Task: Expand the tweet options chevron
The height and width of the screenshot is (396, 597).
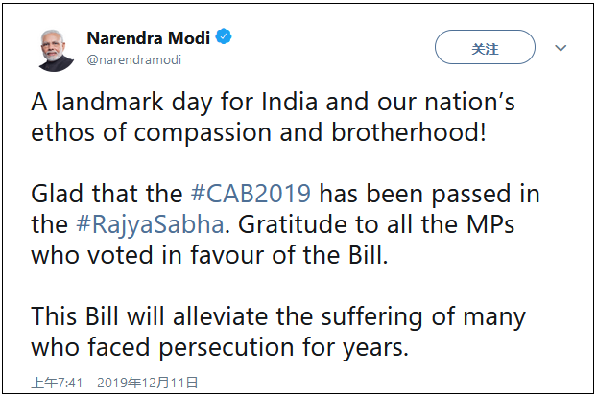Action: tap(561, 48)
